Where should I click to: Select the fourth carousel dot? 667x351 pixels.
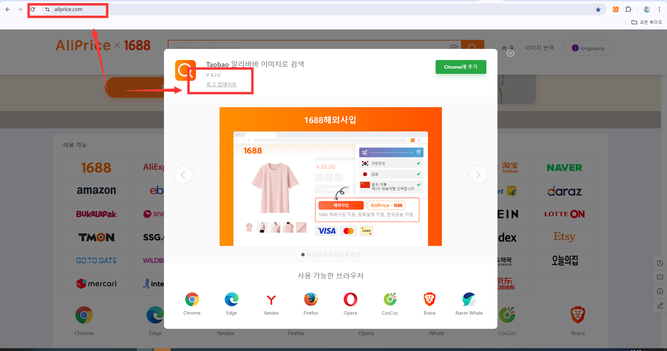[320, 255]
